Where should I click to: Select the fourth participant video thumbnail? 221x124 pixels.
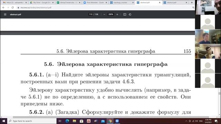coord(208,51)
